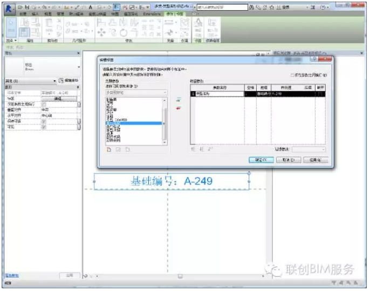The width and height of the screenshot is (369, 291).
Task: Open the Select dropdown under Modify tool
Action: click(x=11, y=40)
